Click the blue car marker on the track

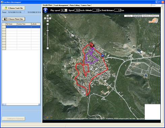(102, 55)
